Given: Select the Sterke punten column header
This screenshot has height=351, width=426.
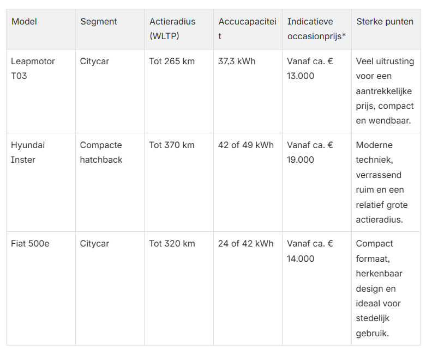Looking at the screenshot, I should 386,29.
